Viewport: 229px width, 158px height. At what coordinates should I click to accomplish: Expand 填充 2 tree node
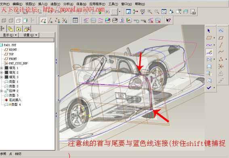coord(2,72)
